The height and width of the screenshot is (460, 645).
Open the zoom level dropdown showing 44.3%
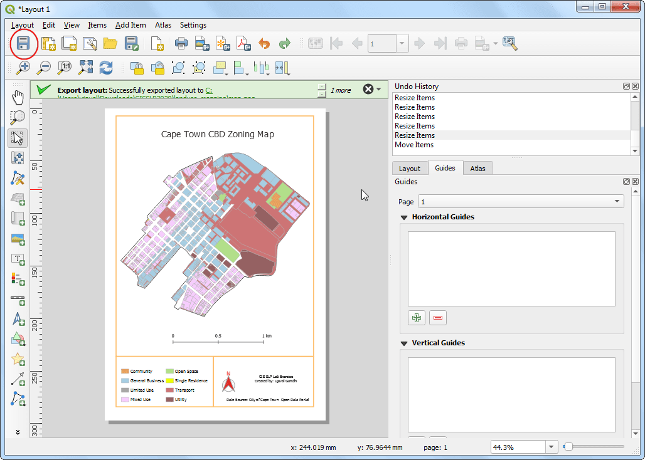(551, 446)
